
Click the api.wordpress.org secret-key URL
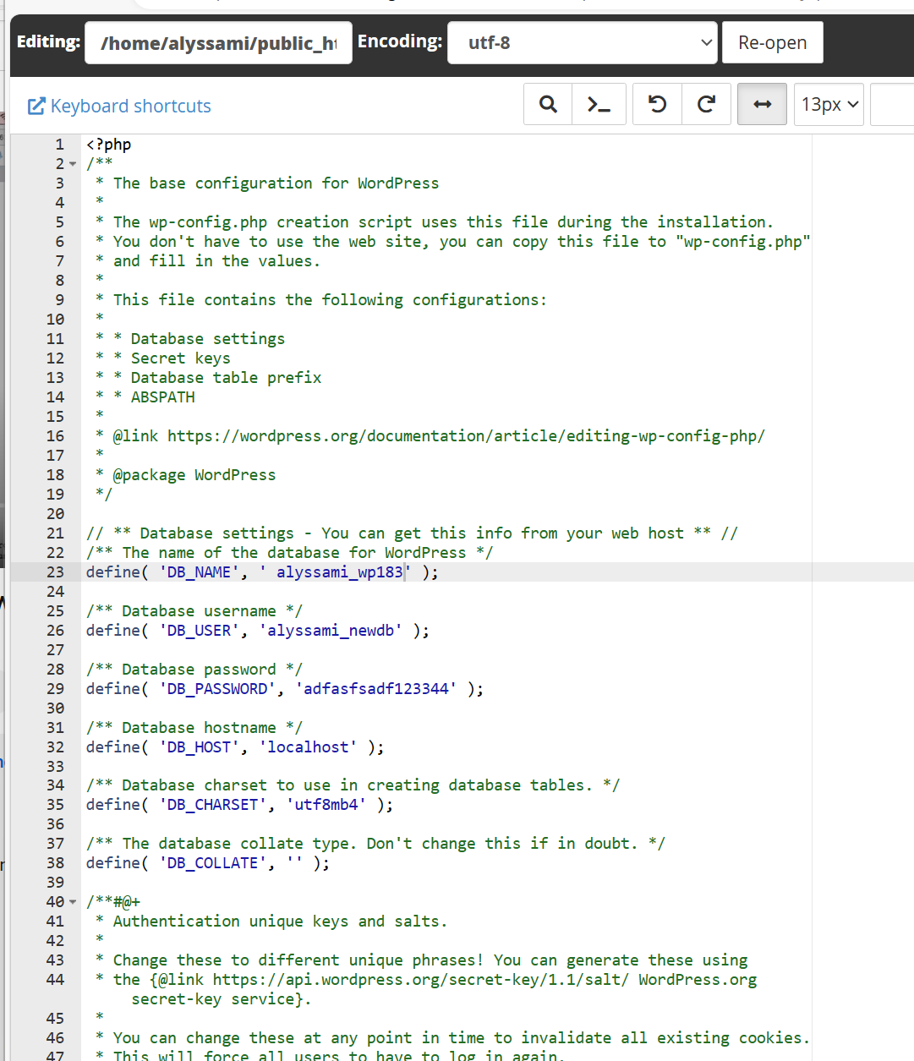click(420, 980)
